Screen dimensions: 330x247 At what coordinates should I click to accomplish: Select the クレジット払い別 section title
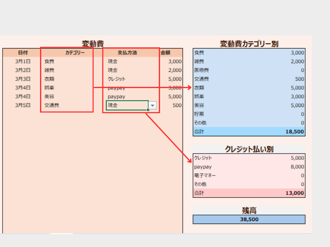(249, 149)
